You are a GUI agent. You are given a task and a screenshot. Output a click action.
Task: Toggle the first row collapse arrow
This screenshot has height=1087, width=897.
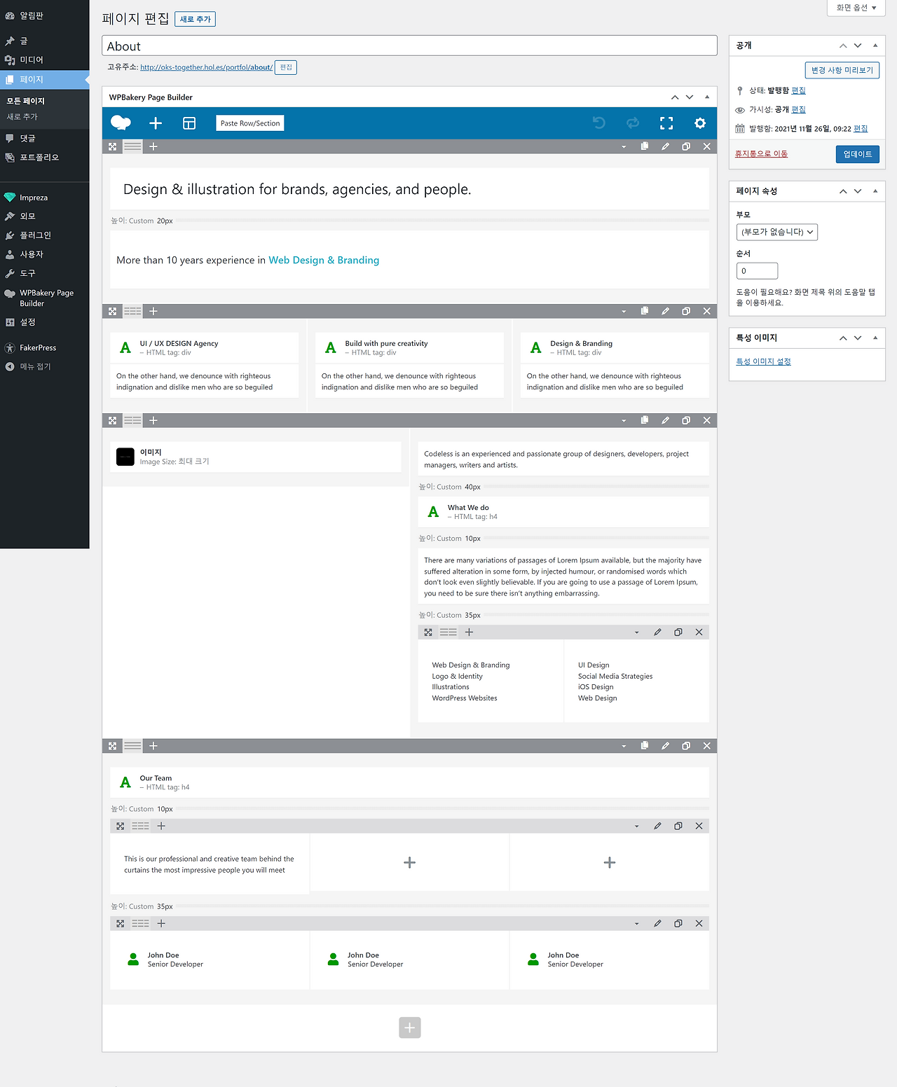pyautogui.click(x=624, y=146)
